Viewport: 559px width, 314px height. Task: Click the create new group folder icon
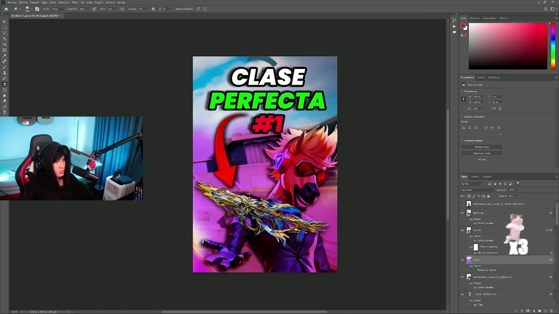click(x=539, y=311)
